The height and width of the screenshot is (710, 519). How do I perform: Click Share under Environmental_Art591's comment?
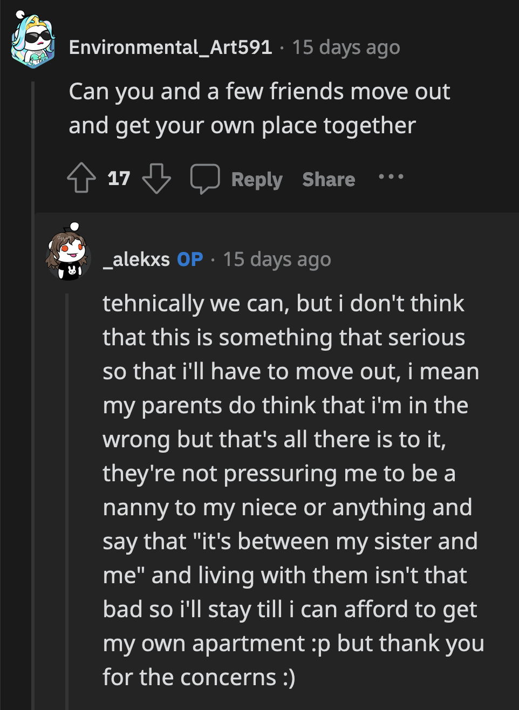(x=328, y=179)
